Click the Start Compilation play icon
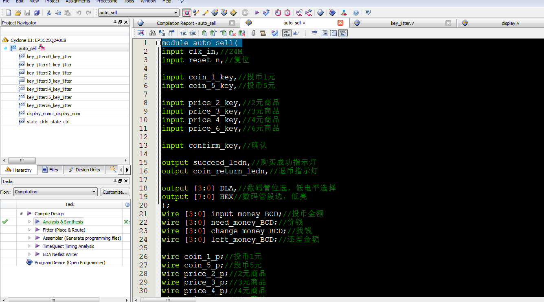Viewport: 544px width, 302px height. click(257, 13)
